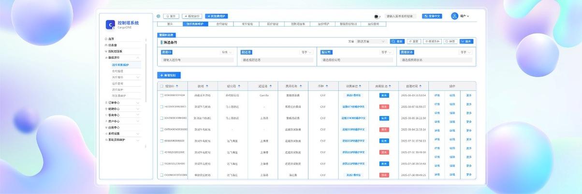Click the menu name search field in header

click(401, 16)
